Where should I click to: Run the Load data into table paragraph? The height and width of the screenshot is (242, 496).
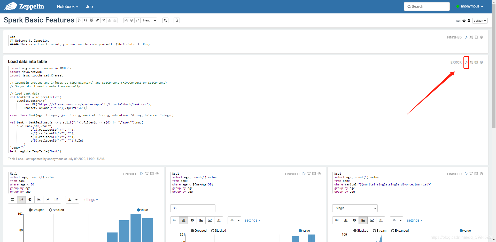(x=466, y=62)
